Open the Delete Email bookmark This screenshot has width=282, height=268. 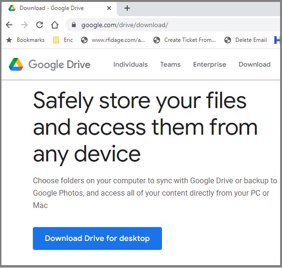(x=245, y=40)
